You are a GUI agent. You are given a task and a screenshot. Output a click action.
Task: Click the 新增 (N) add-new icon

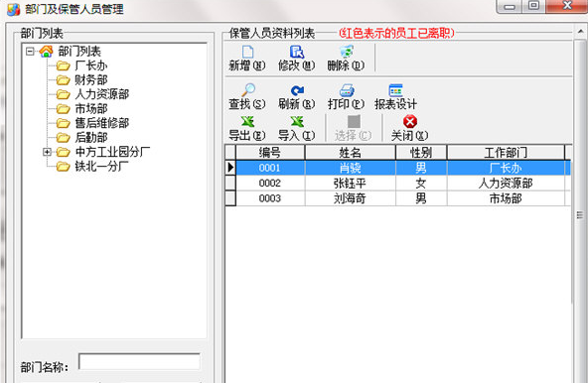(247, 52)
